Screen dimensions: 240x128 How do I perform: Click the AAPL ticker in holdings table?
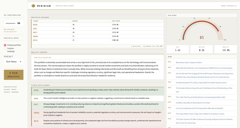pyautogui.click(x=35, y=29)
